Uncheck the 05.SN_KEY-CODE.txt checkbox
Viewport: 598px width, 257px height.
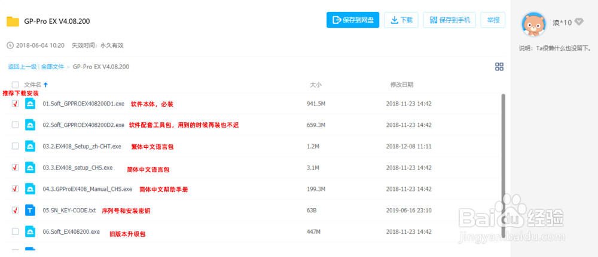16,210
